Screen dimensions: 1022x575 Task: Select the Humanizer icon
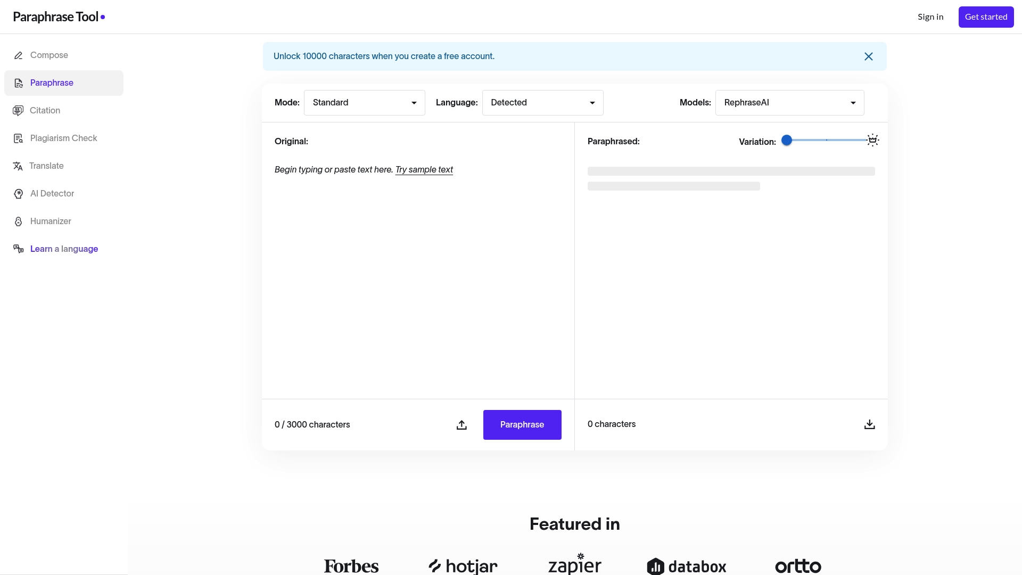(x=19, y=221)
